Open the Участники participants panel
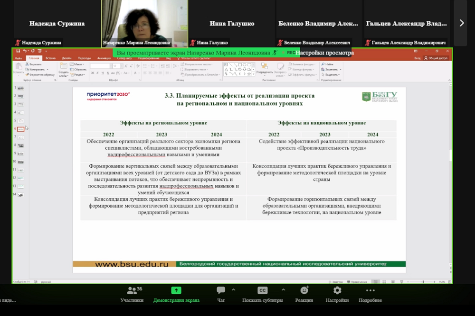Image resolution: width=475 pixels, height=316 pixels. point(132,291)
